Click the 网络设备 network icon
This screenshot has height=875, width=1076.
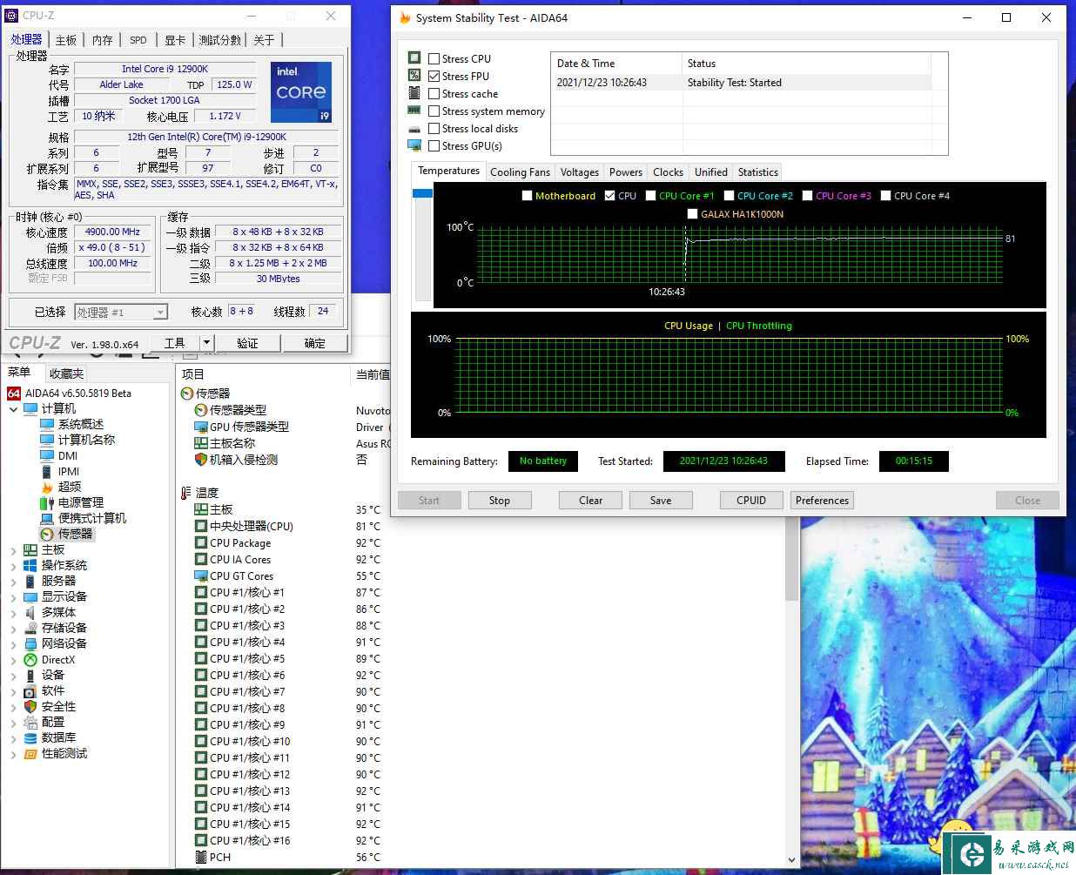pos(30,643)
